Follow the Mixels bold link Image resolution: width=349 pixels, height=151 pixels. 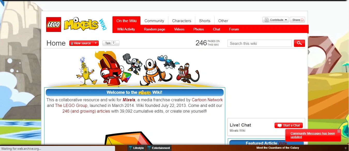click(129, 100)
